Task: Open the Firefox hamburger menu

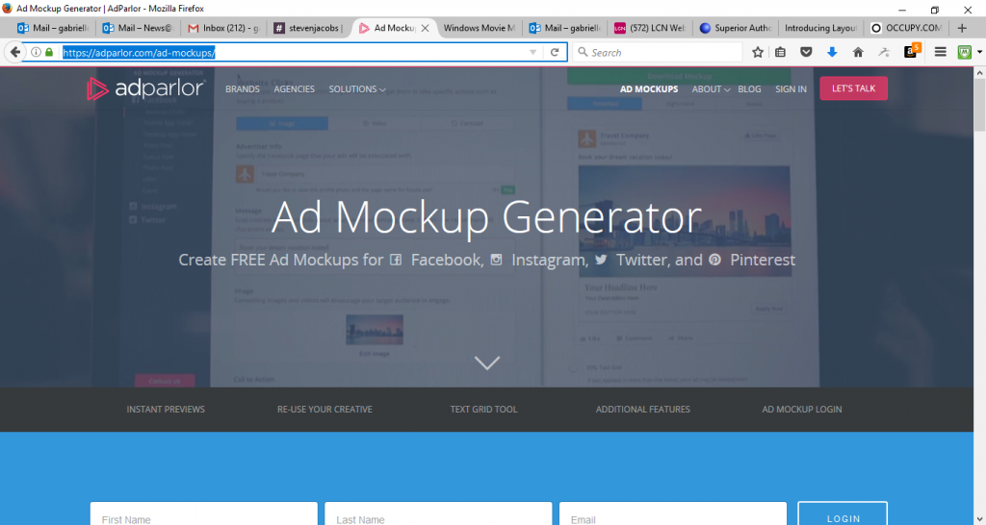Action: (x=941, y=52)
